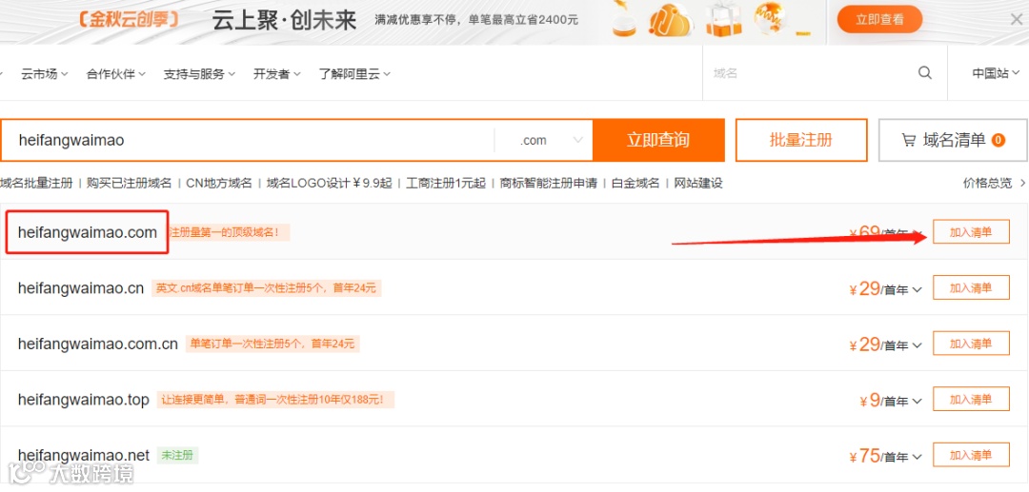Expand price options for heifangwaimao.net

click(917, 458)
